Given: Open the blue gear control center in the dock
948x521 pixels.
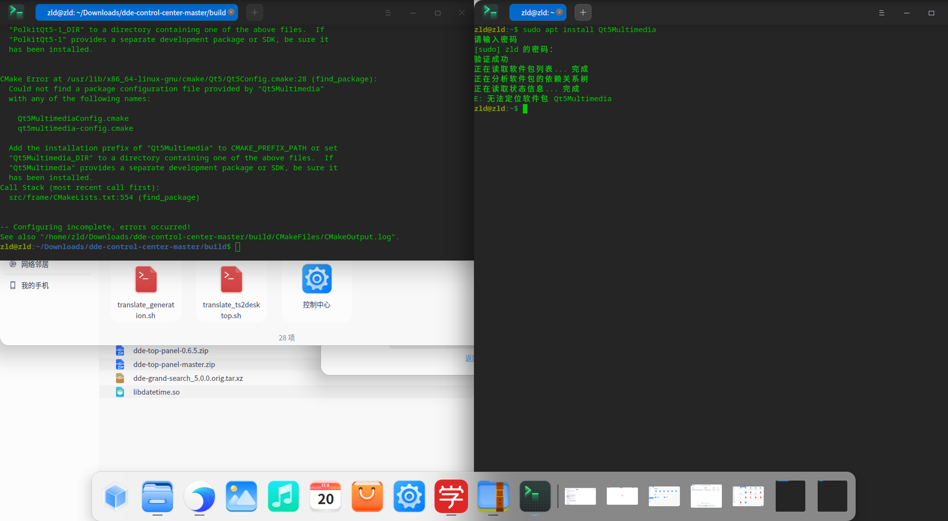Looking at the screenshot, I should coord(409,496).
